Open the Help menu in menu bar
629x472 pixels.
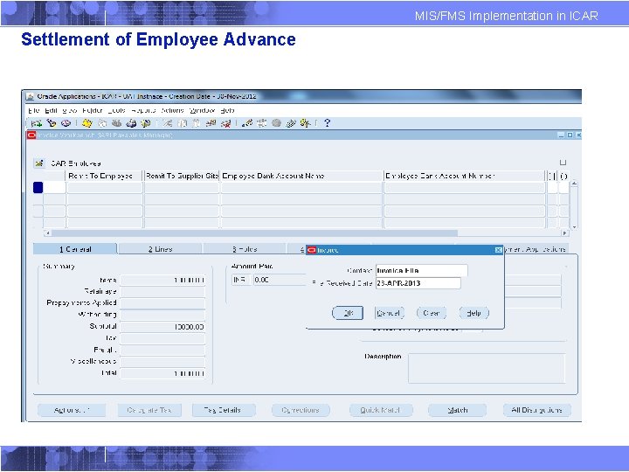(x=227, y=110)
